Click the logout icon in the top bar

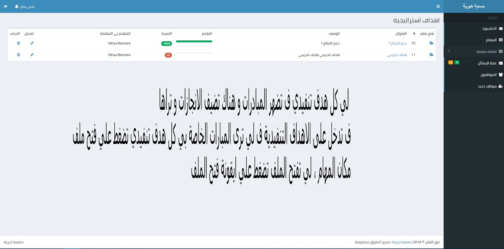point(6,6)
